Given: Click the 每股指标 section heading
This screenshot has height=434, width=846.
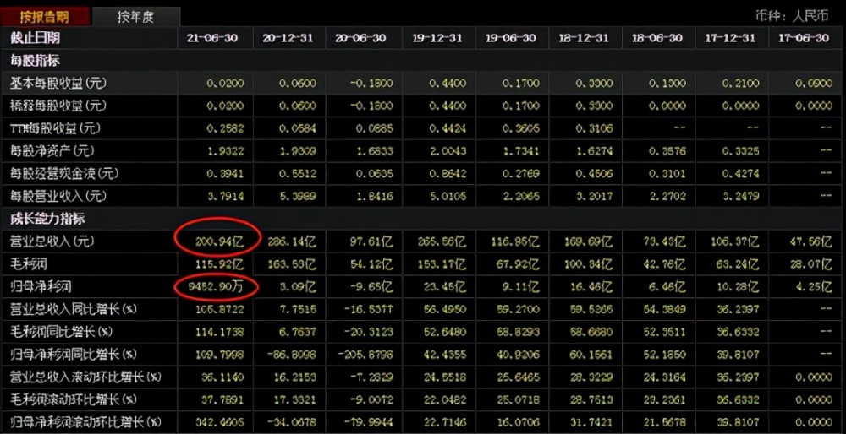Looking at the screenshot, I should 35,61.
